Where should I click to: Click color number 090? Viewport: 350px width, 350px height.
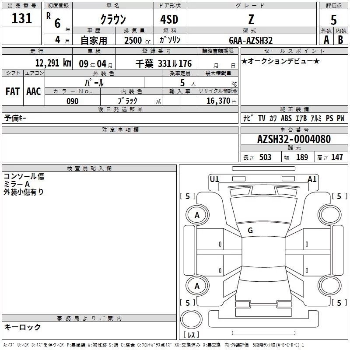tap(73, 101)
